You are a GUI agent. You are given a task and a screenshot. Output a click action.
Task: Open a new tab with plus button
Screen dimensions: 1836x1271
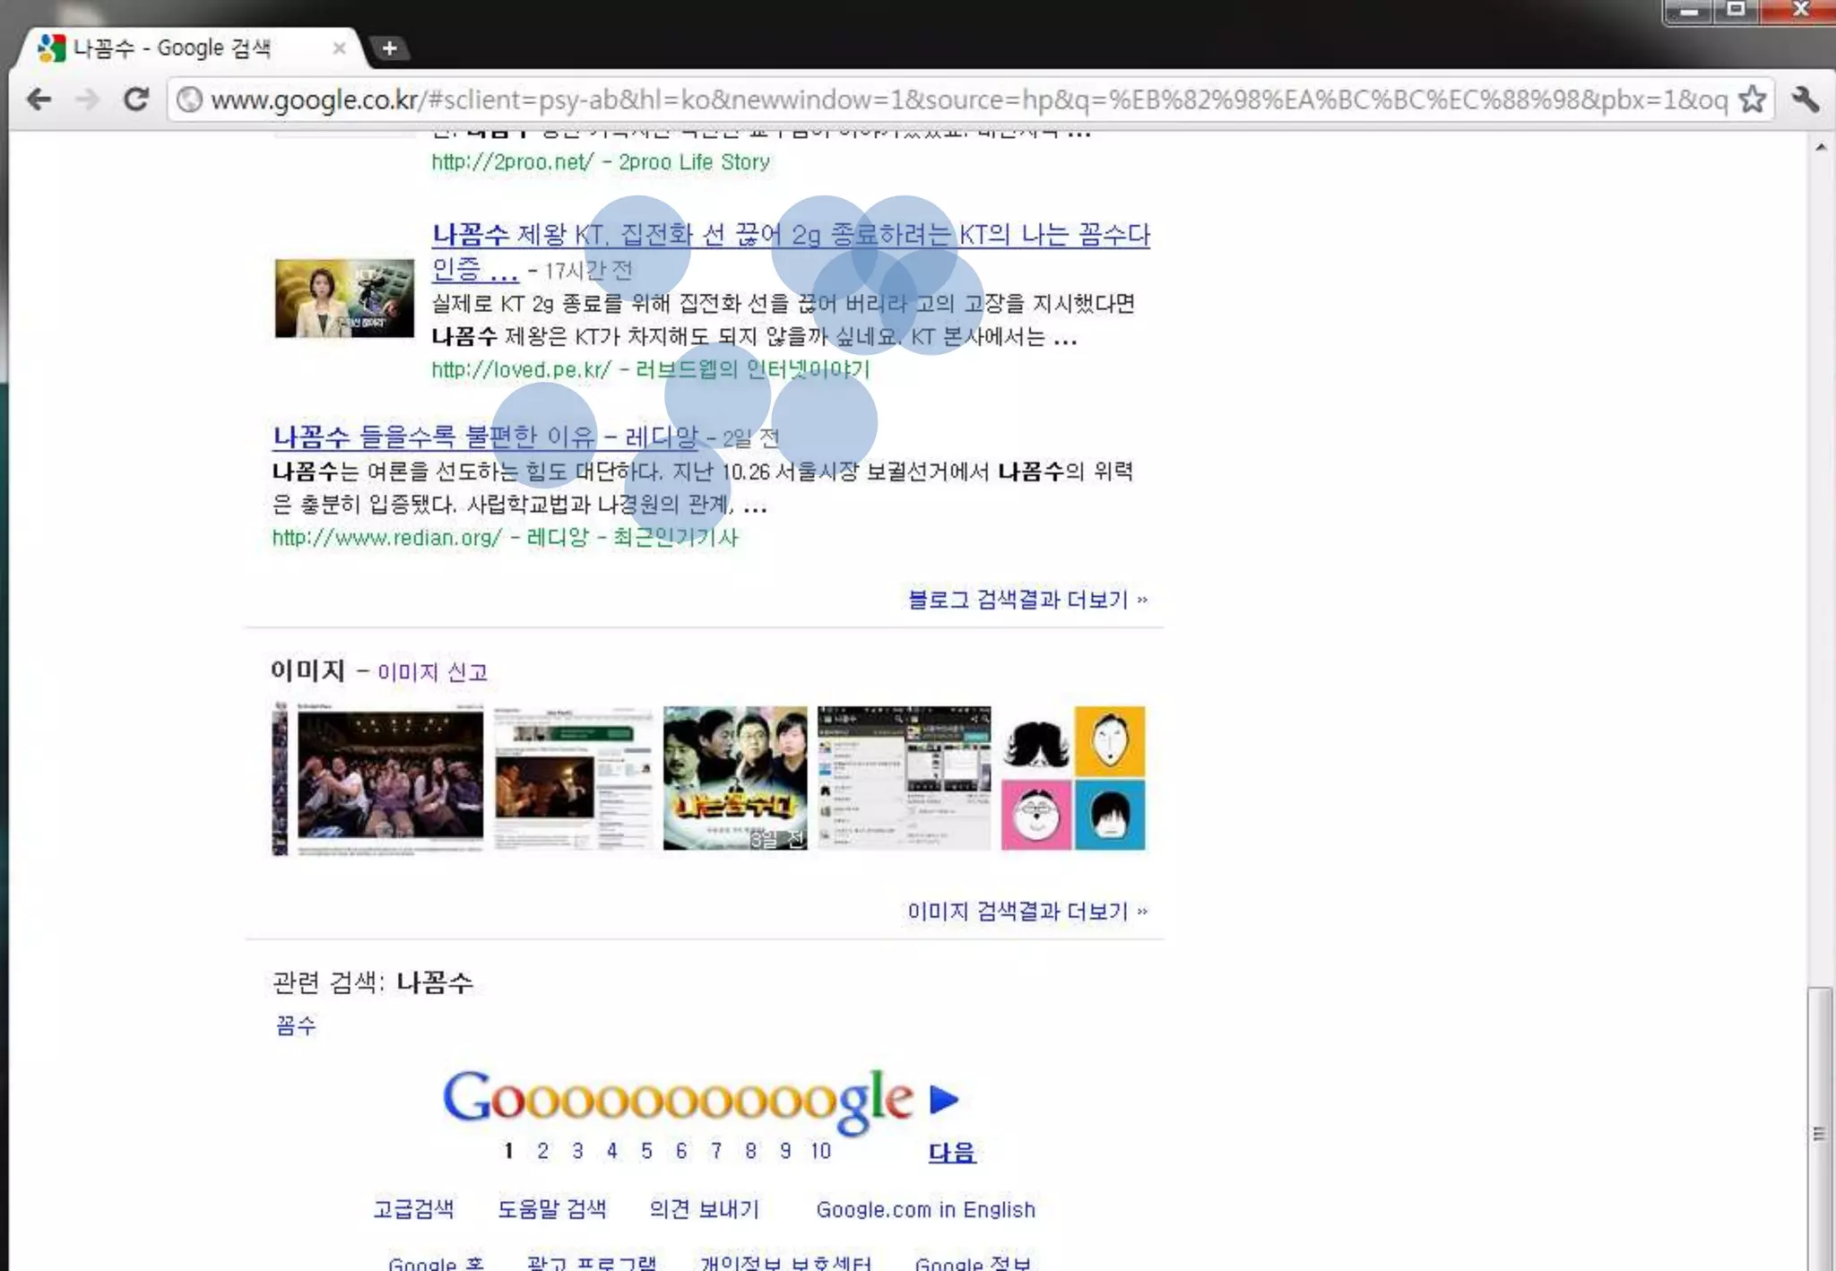pyautogui.click(x=389, y=48)
